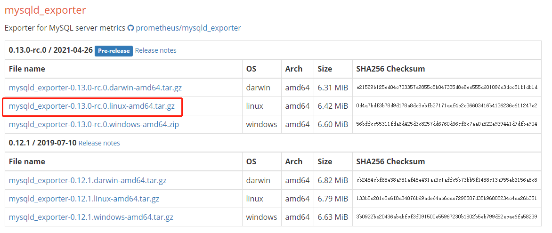Click the SHA256 checksum starting with 0d4a7bdf
This screenshot has width=552, height=233.
(447, 106)
